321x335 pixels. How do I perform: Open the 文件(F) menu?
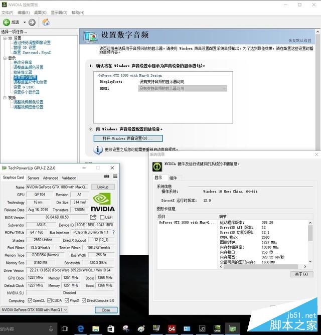pyautogui.click(x=8, y=13)
